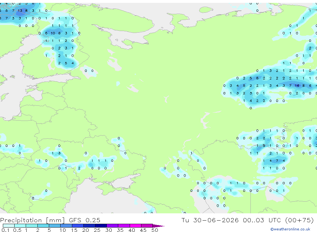The image size is (317, 232).
Task: Click the 'GFS 0.25' model label
Action: point(85,220)
